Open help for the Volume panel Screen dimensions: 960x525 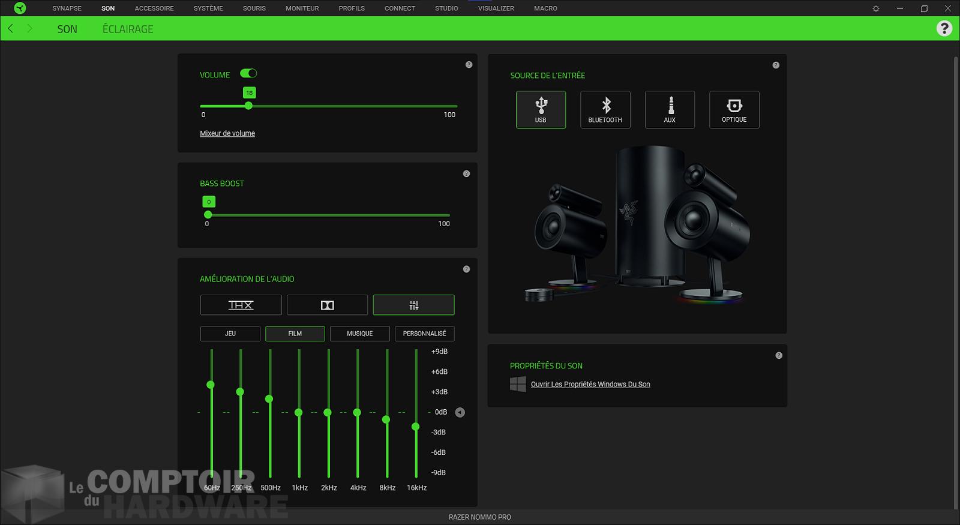coord(469,65)
